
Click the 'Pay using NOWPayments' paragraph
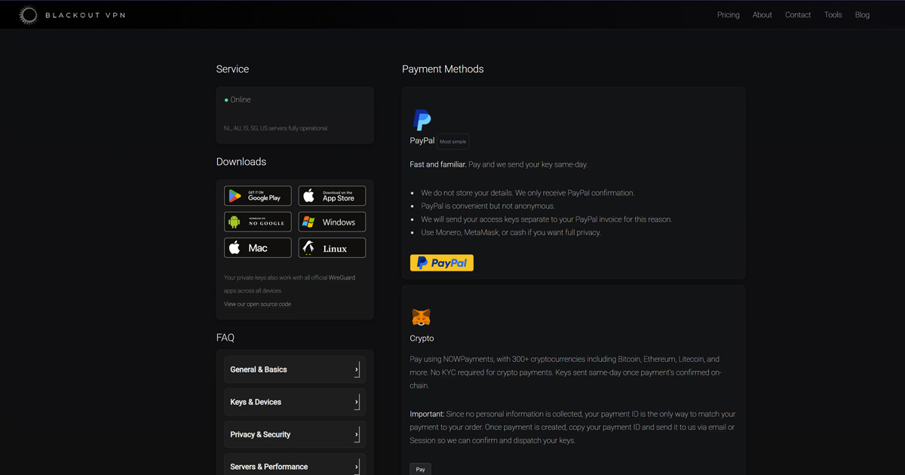click(x=566, y=372)
